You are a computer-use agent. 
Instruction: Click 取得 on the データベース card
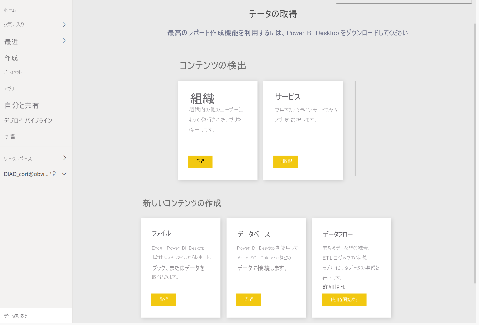coord(248,300)
